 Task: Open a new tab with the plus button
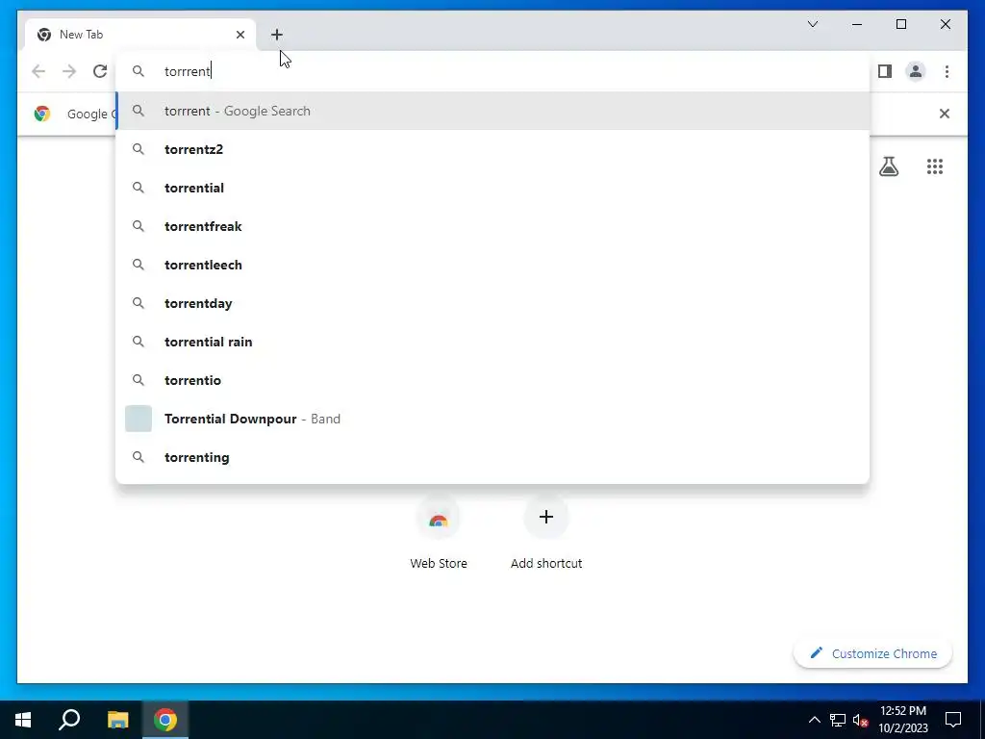(276, 35)
